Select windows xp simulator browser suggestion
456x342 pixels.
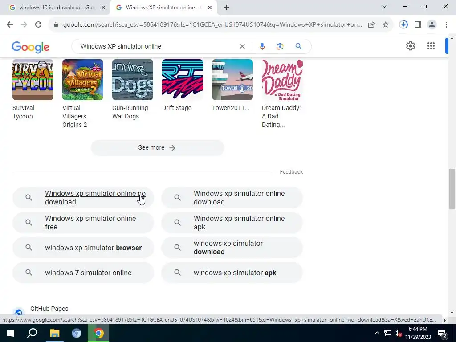point(83,248)
